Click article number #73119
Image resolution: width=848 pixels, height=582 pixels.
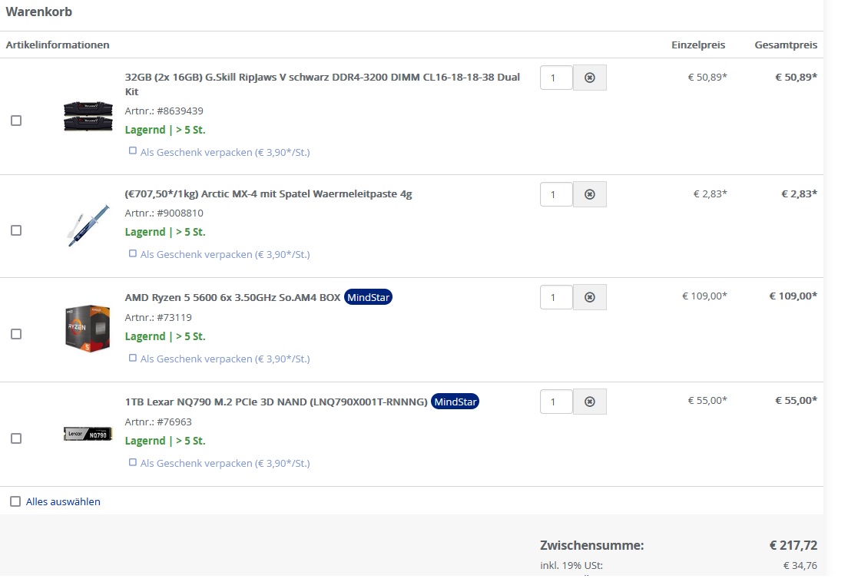coord(174,317)
